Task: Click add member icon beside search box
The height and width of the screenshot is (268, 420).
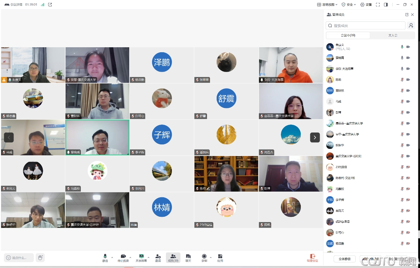Action: click(411, 25)
